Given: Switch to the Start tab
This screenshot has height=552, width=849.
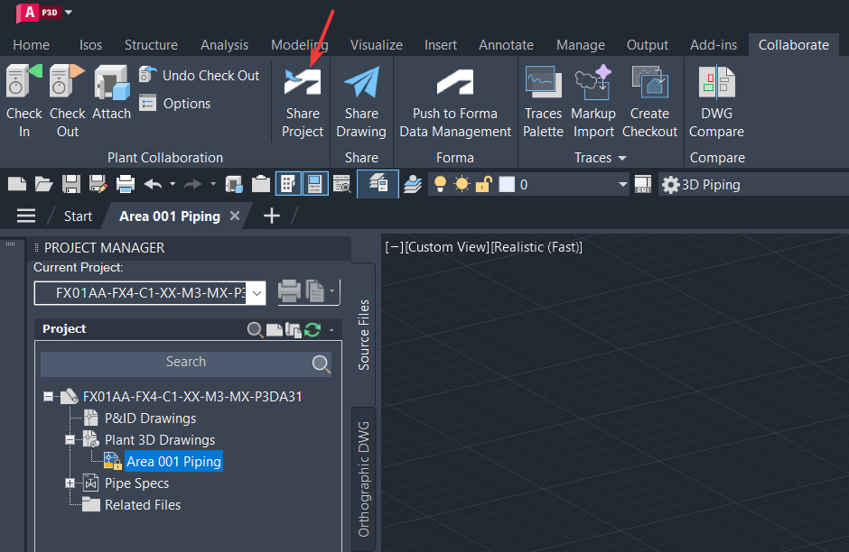Looking at the screenshot, I should point(78,216).
